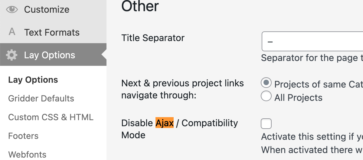
Task: Open the bold Lay Options submenu link
Action: (33, 80)
